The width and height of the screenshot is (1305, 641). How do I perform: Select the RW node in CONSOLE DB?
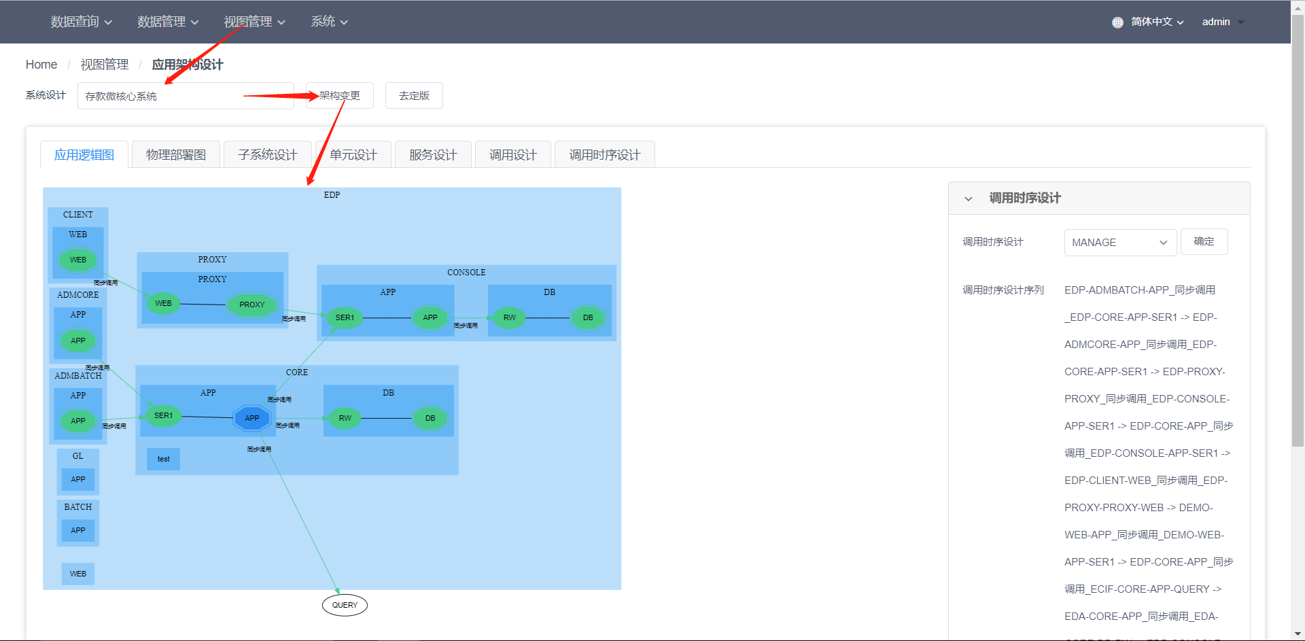(x=509, y=317)
